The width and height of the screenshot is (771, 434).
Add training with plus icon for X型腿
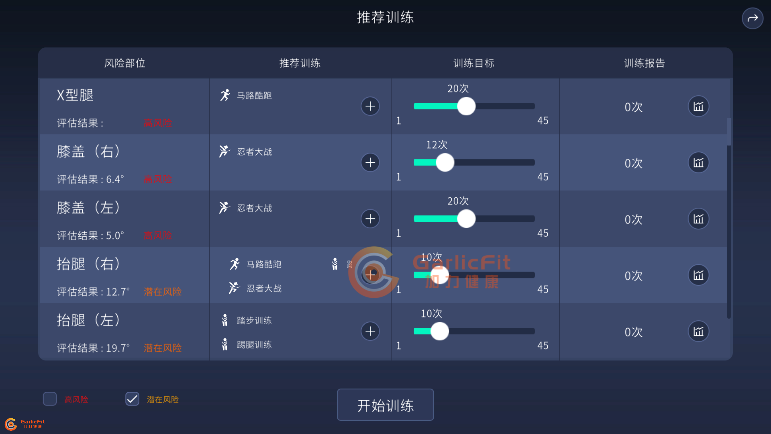pos(370,106)
